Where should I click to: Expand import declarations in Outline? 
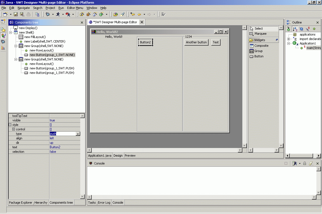[288, 39]
